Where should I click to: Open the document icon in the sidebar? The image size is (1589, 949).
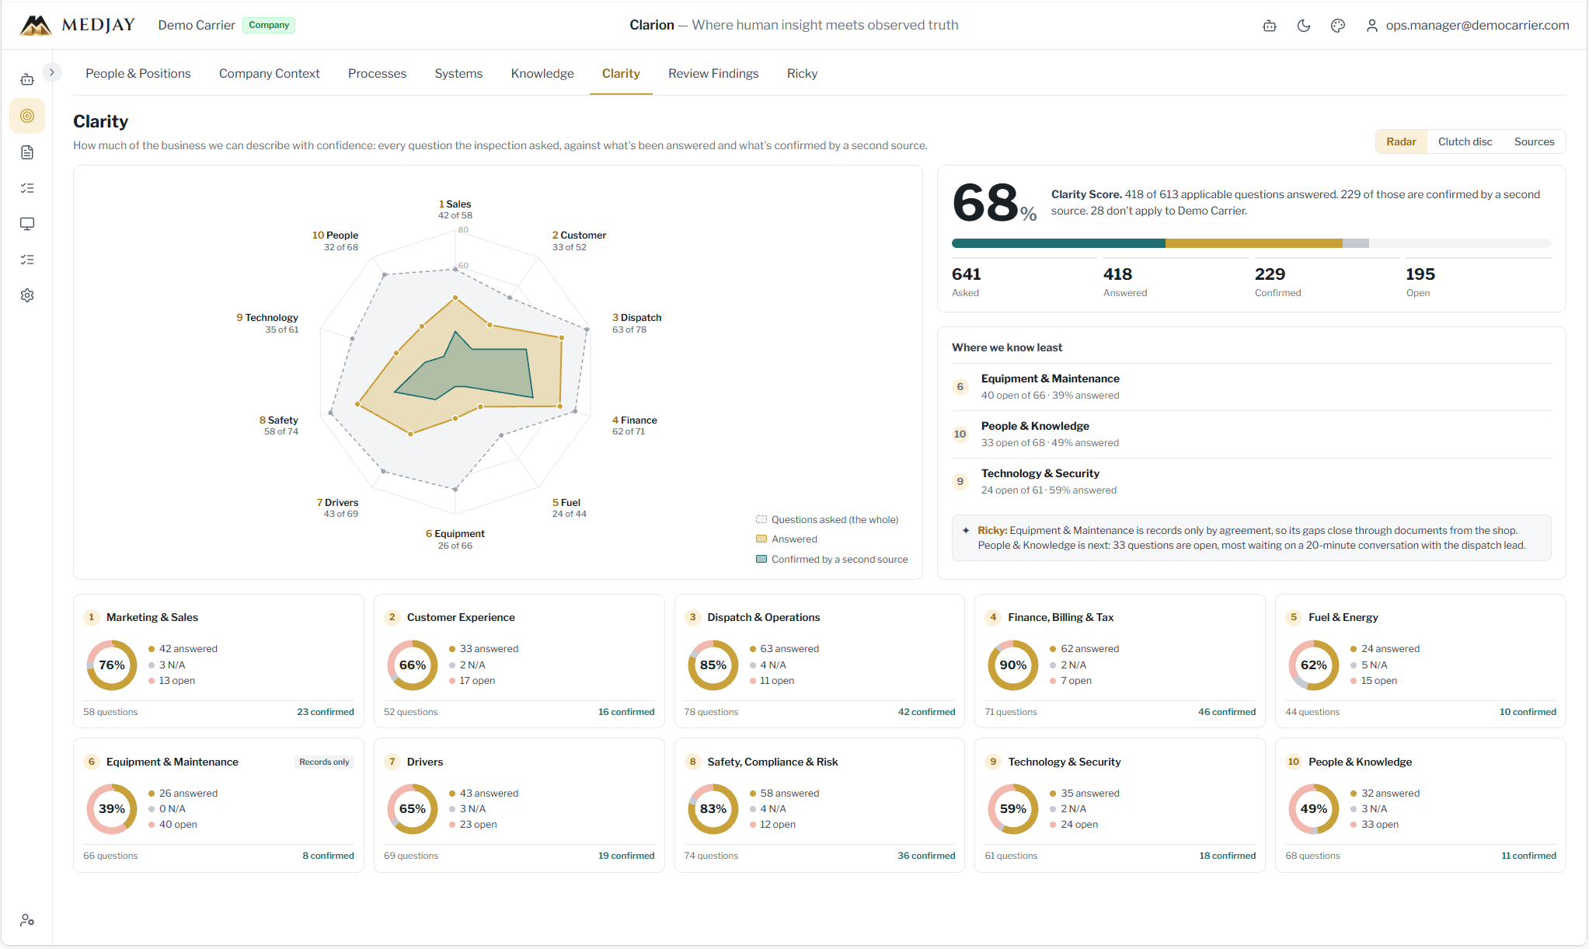[27, 152]
